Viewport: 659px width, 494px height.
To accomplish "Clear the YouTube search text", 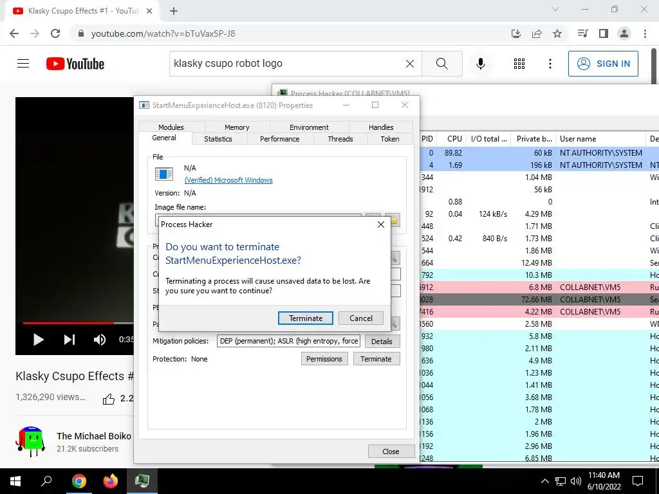I will click(410, 64).
